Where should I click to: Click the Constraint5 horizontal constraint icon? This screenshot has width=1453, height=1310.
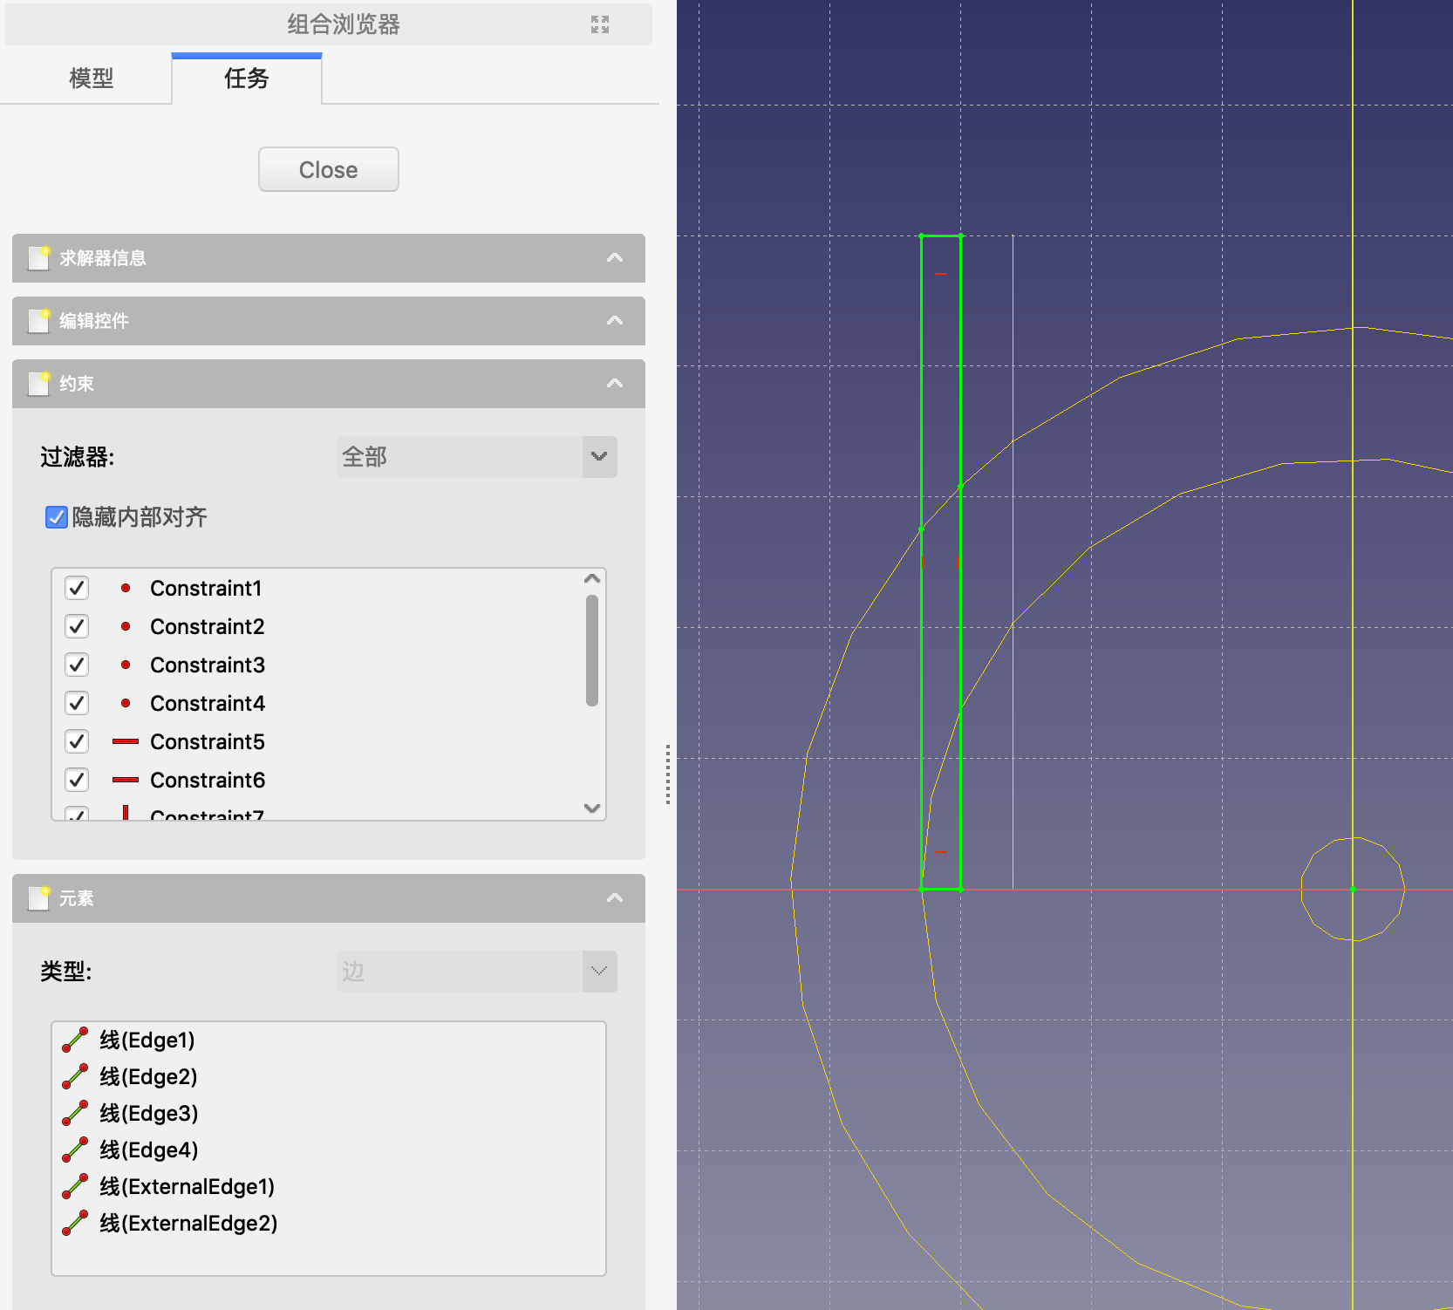pyautogui.click(x=126, y=741)
